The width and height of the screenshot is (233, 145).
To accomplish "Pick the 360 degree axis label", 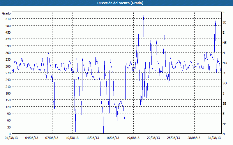I will (8, 53).
